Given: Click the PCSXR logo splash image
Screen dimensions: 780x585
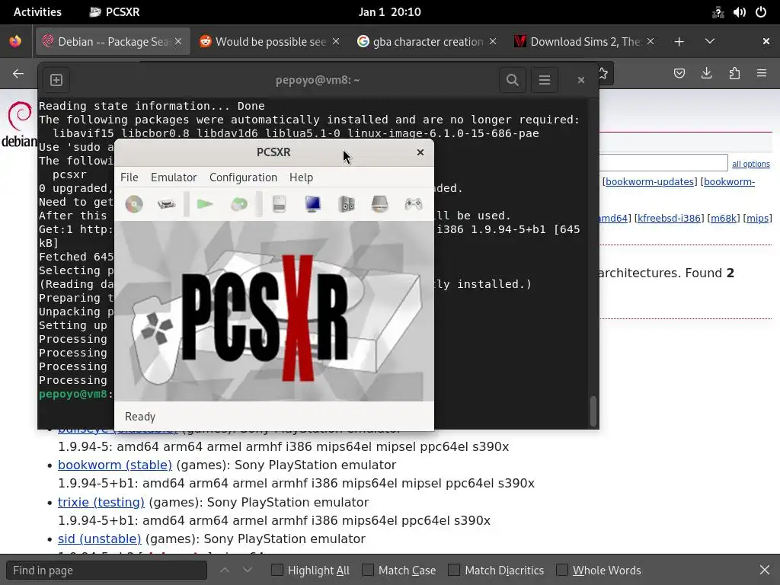Looking at the screenshot, I should click(x=274, y=312).
